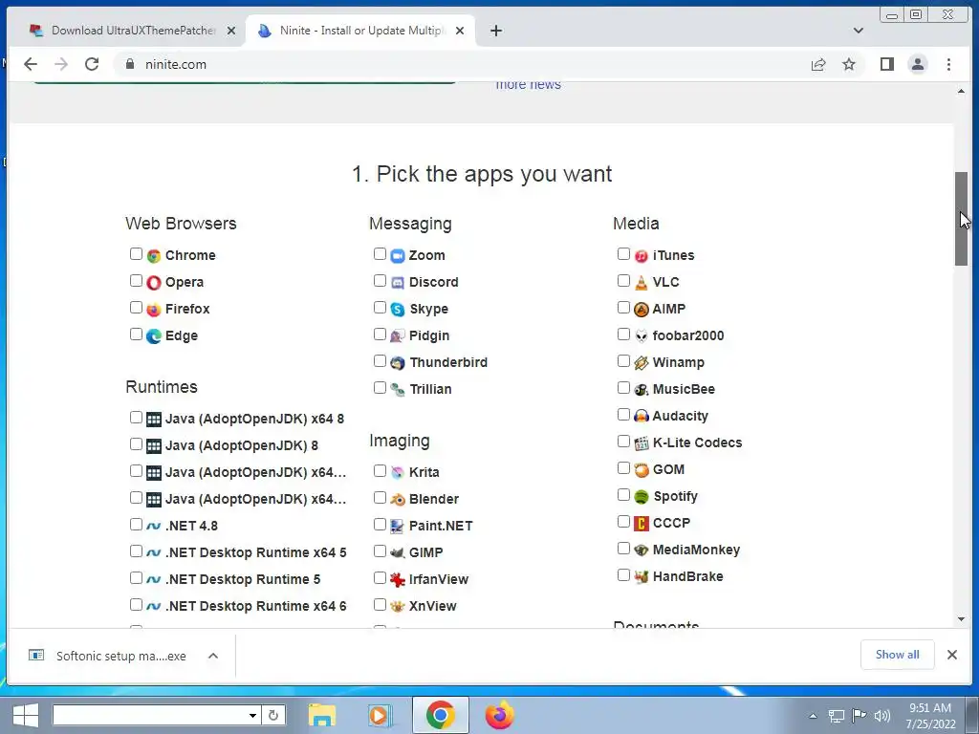Open Firefox from the taskbar

click(499, 715)
